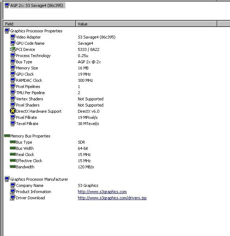230x236 pixels.
Task: Open the http://www.s3graphics.com link
Action: [102, 192]
